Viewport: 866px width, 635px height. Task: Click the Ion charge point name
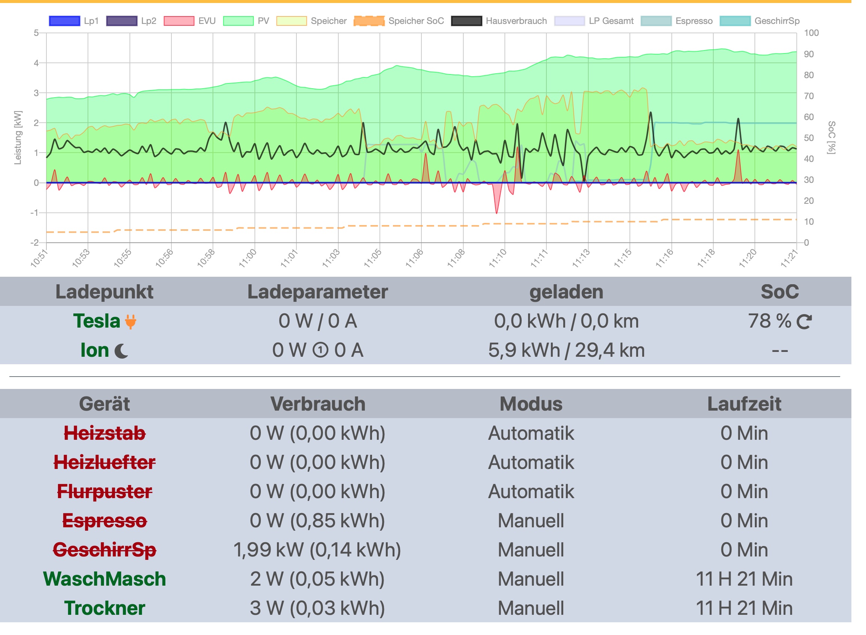[x=95, y=350]
